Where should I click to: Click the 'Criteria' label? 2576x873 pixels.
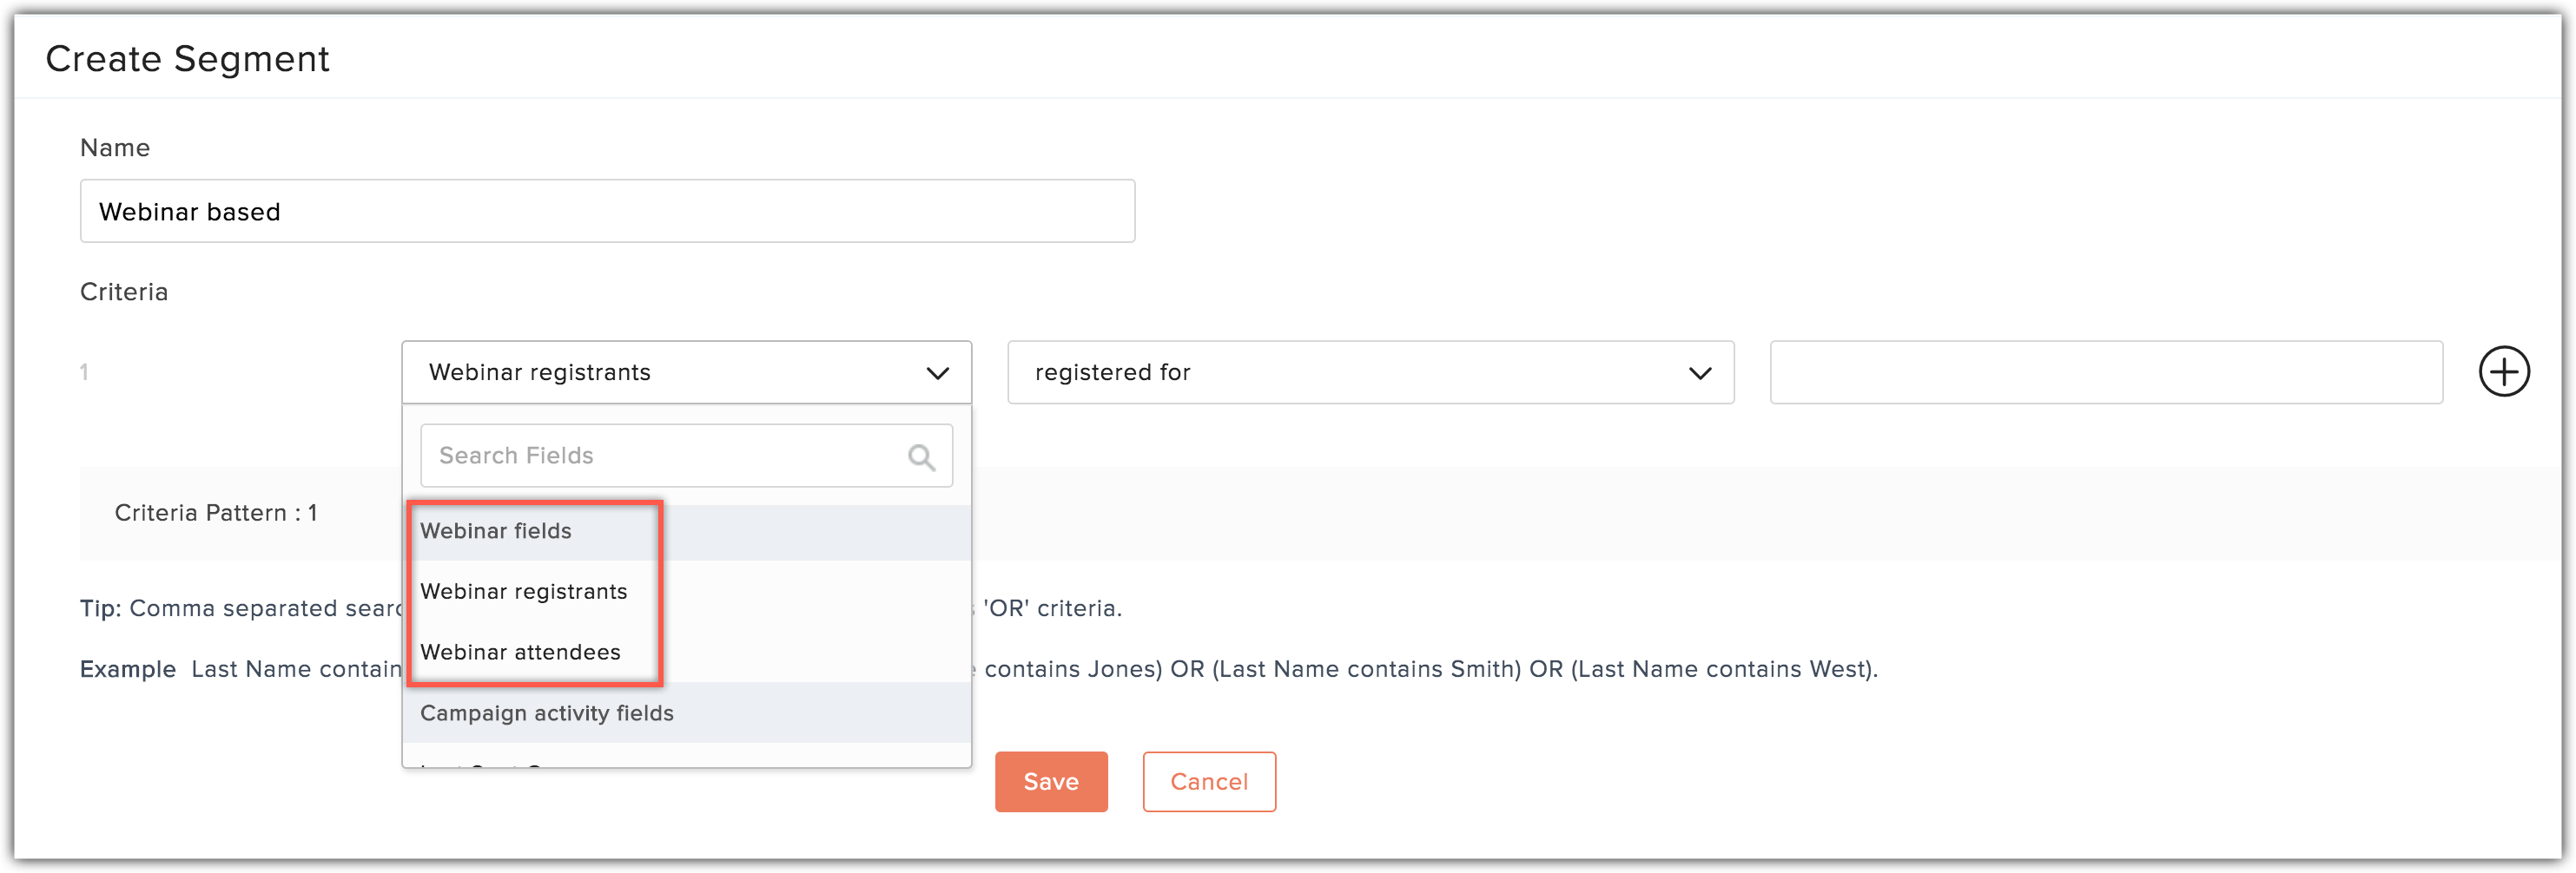tap(124, 292)
